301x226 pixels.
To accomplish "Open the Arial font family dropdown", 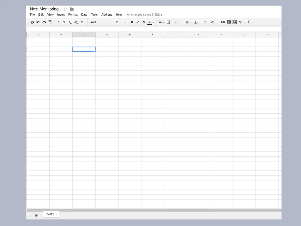I will 99,22.
